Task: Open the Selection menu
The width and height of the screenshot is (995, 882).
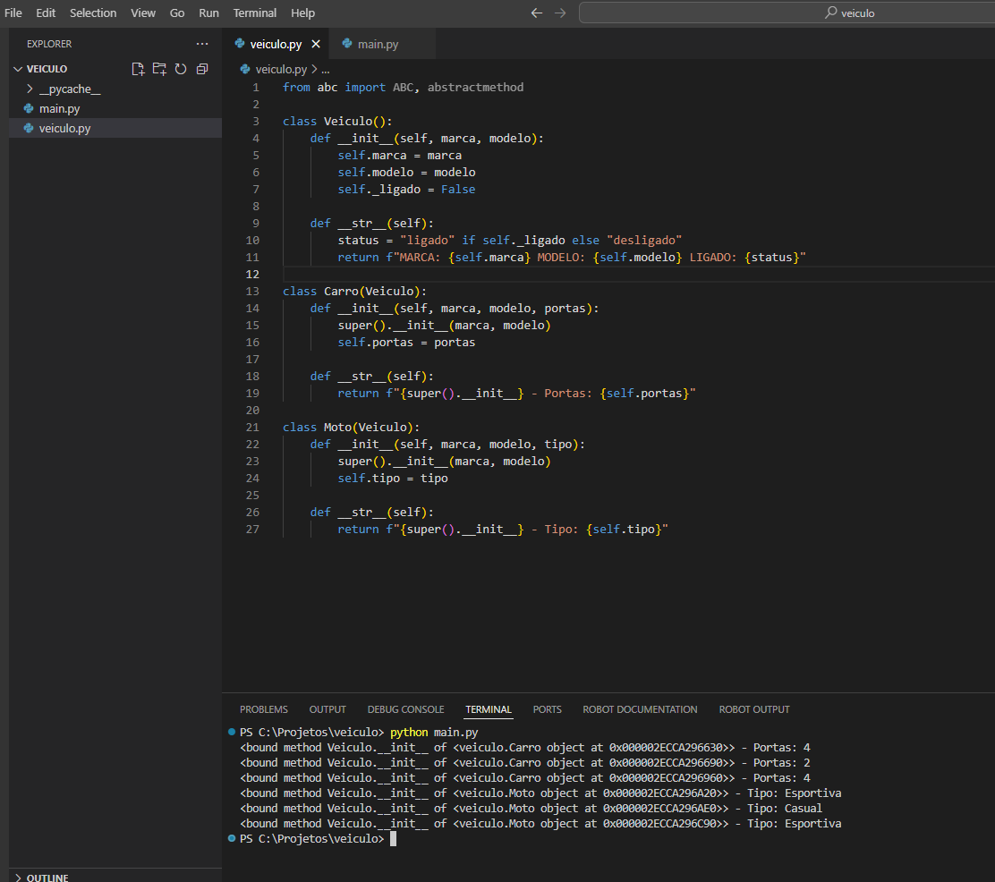Action: pyautogui.click(x=93, y=13)
